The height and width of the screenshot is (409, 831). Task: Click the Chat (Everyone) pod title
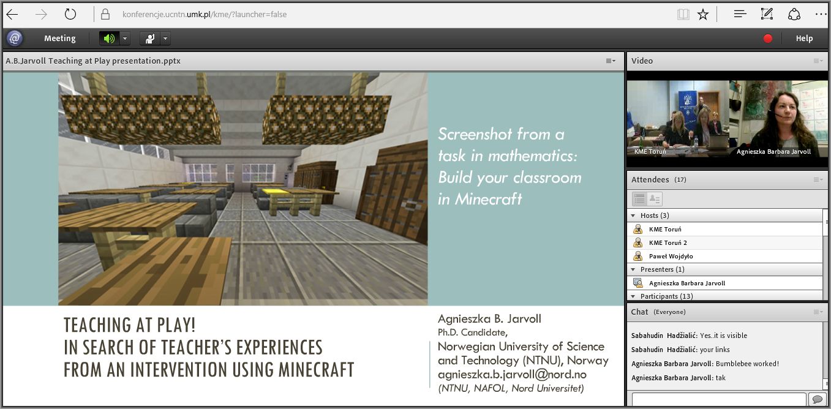(x=658, y=312)
